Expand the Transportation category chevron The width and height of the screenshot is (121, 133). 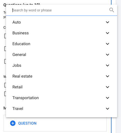[108, 98]
